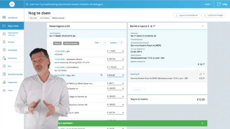Open the 15-02-2018 Rabobank Almere date link
The width and height of the screenshot is (230, 129).
[60, 59]
